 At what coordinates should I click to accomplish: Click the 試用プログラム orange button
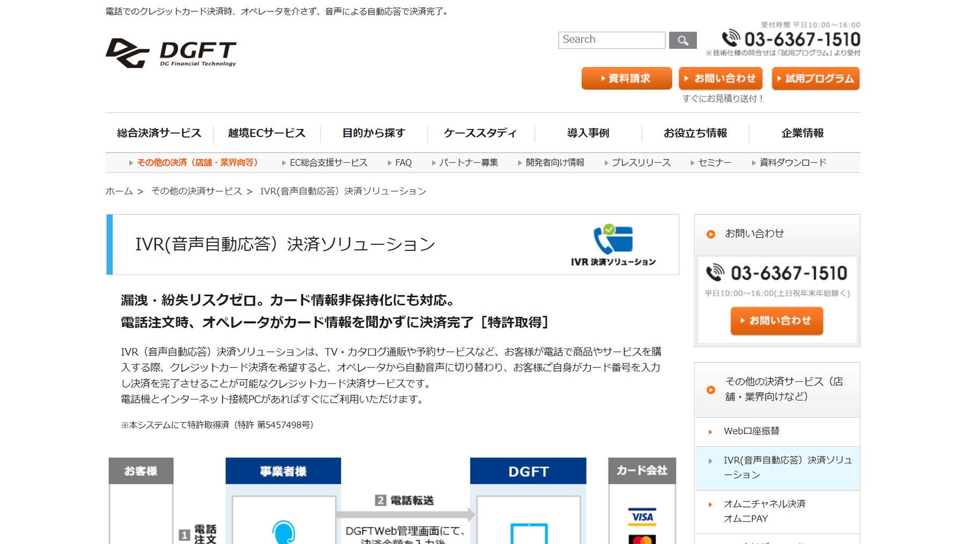816,78
